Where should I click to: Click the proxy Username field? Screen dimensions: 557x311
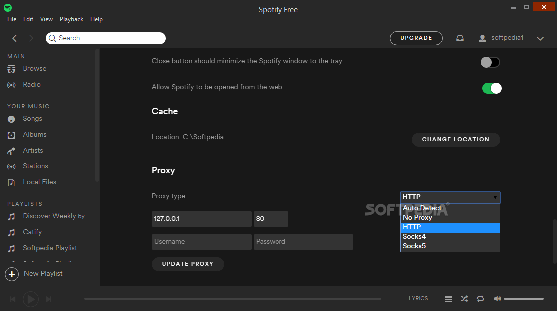click(201, 242)
